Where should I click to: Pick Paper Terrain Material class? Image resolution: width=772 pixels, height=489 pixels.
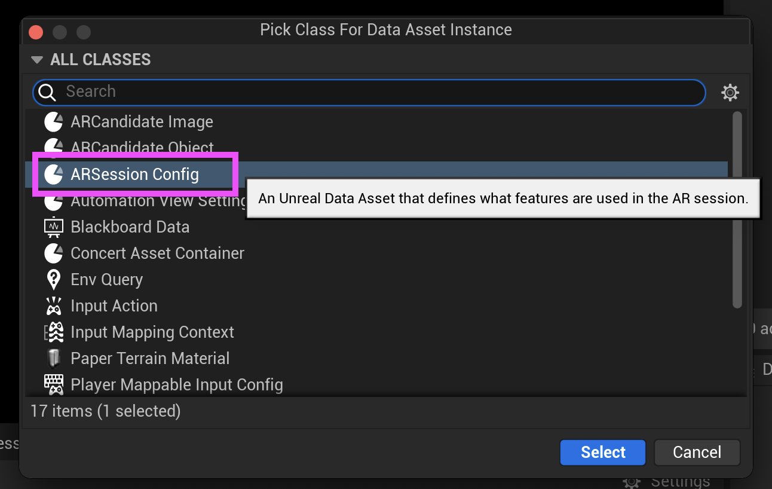click(x=150, y=359)
